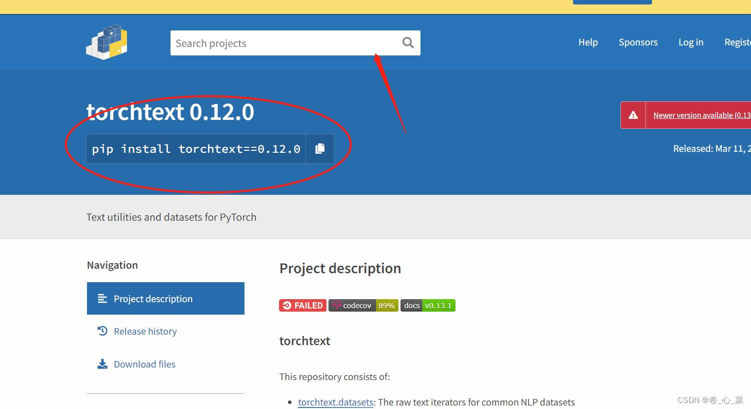Click the Download files arrow icon
Image resolution: width=751 pixels, height=409 pixels.
102,364
